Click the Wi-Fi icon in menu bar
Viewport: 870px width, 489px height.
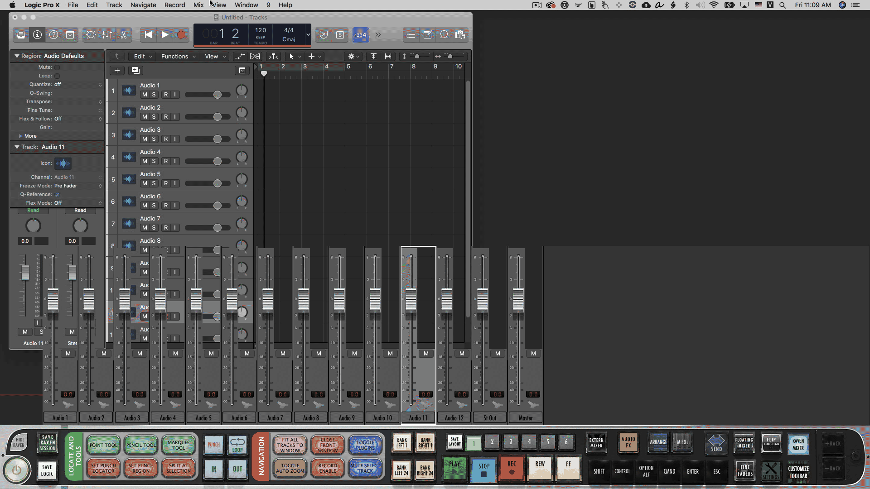click(714, 5)
